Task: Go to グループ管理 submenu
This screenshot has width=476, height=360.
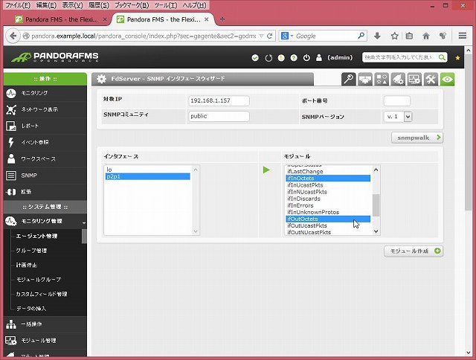Action: point(31,251)
